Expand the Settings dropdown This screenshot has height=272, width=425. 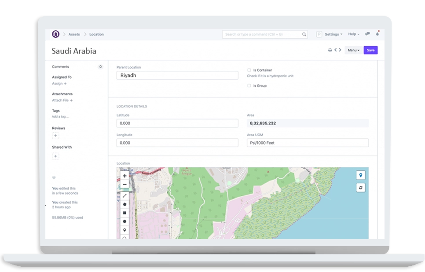point(333,34)
